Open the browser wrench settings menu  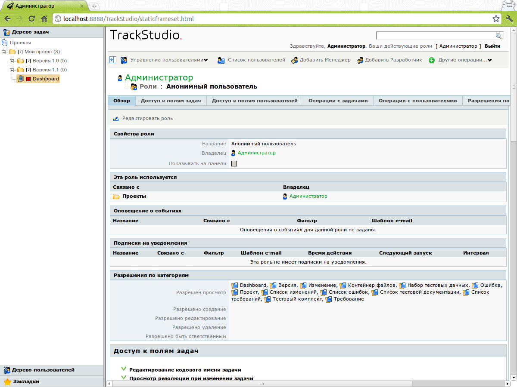coord(509,19)
